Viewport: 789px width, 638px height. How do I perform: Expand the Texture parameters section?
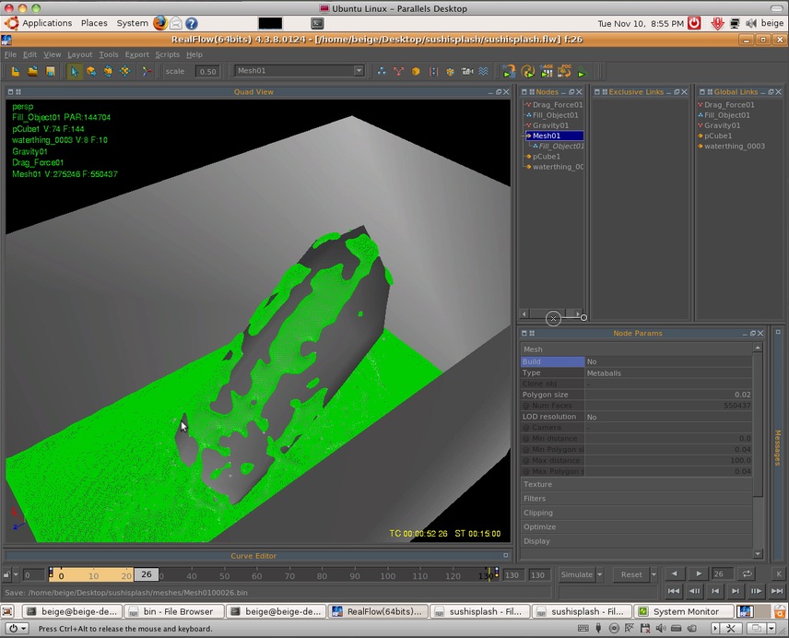pyautogui.click(x=538, y=484)
